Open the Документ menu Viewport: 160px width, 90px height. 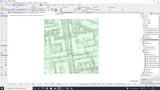click(x=24, y=3)
